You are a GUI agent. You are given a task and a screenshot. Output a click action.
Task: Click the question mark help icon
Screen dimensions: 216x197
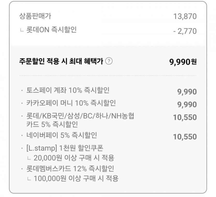tap(109, 61)
